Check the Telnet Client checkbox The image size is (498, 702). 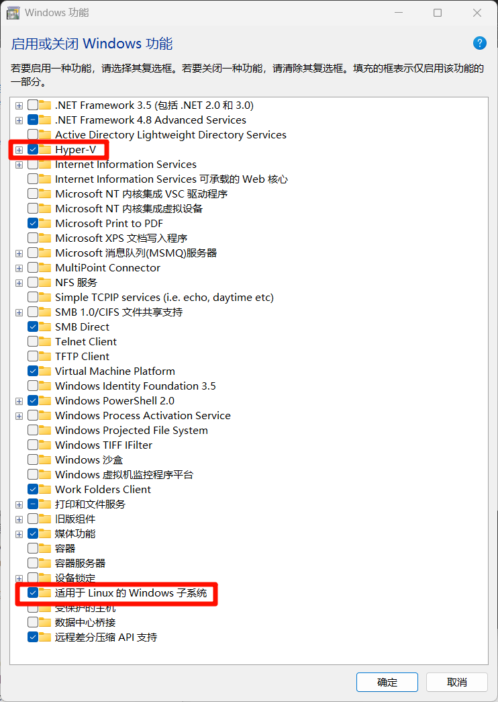tap(33, 342)
